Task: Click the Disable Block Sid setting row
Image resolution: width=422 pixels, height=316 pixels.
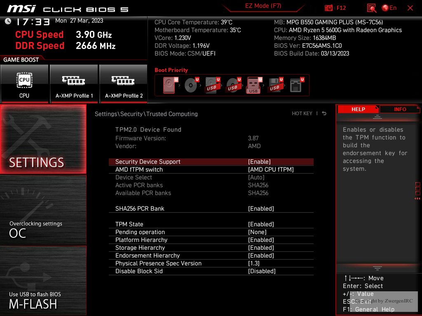Action: pyautogui.click(x=211, y=271)
